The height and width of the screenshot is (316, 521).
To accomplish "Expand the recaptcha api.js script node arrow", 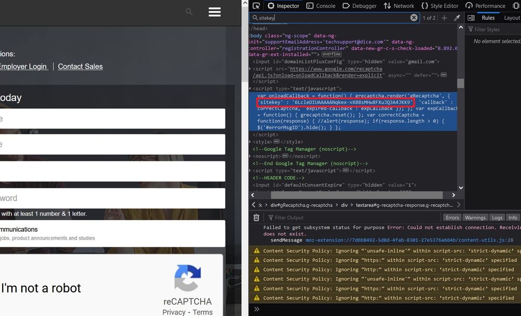I will [250, 69].
